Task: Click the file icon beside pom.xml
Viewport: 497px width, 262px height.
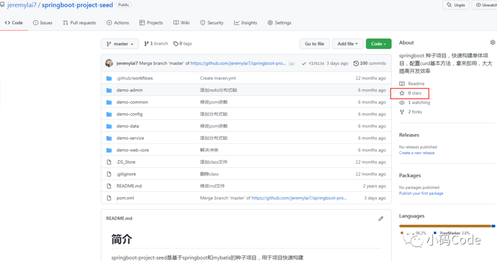Action: [x=109, y=198]
